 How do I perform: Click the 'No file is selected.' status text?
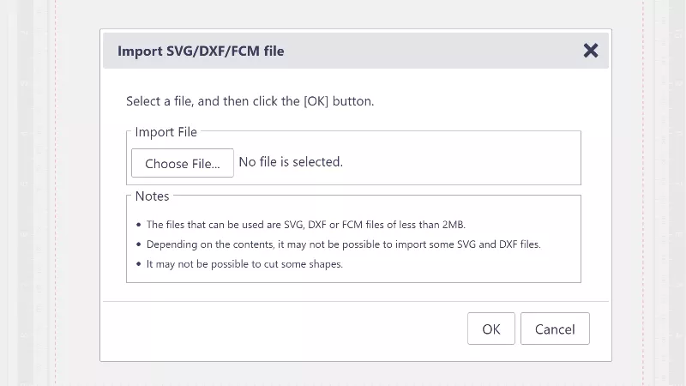tap(291, 161)
